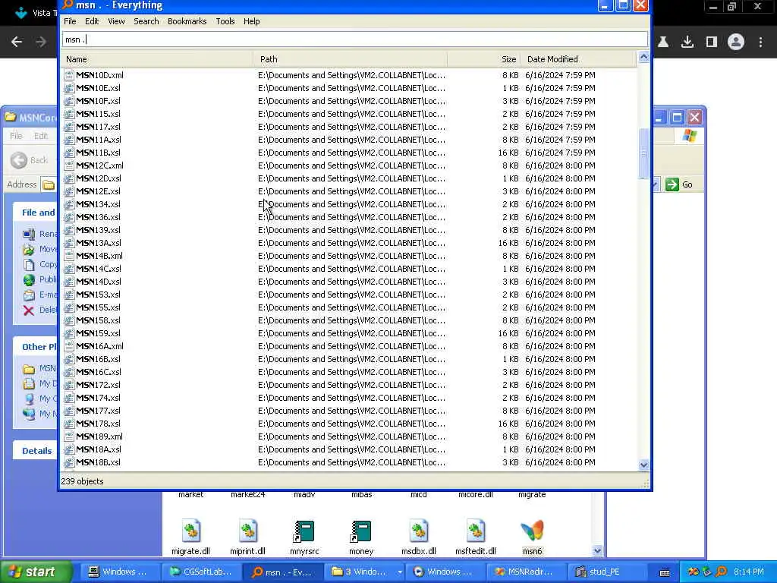Open the Help menu in Everything
The width and height of the screenshot is (777, 583).
pos(252,21)
